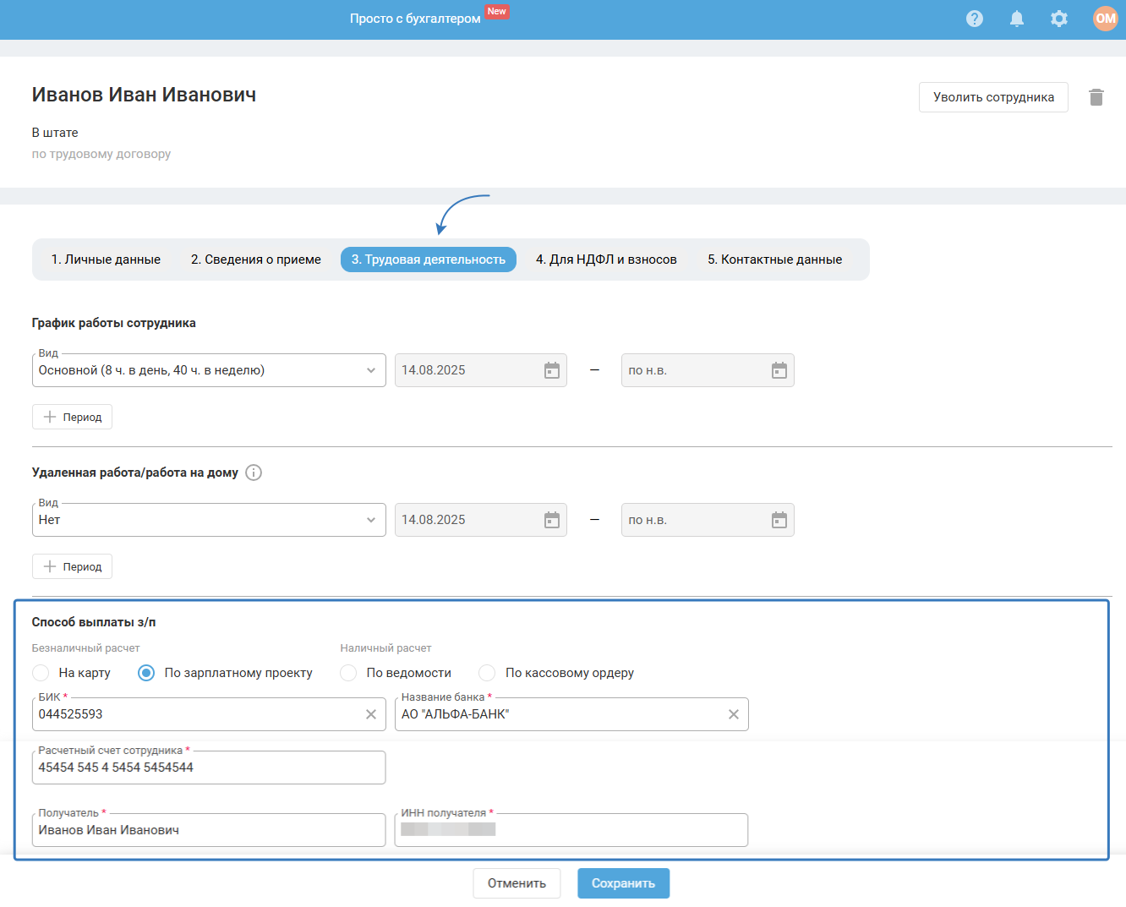1126x907 pixels.
Task: Open notifications bell icon
Action: click(1017, 19)
